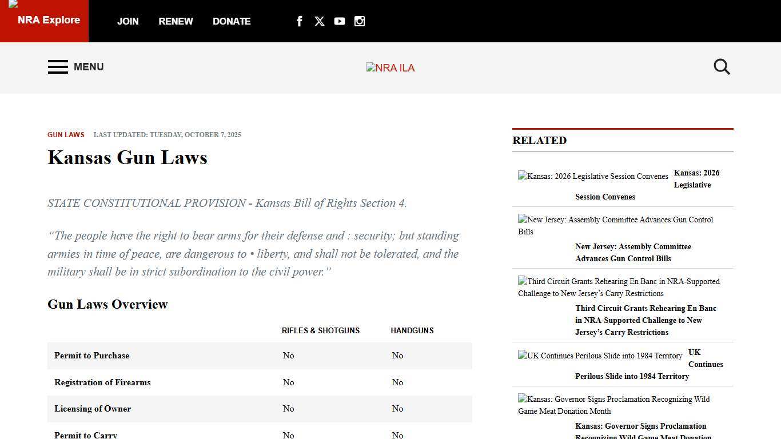Open the hamburger MENU icon

click(58, 67)
